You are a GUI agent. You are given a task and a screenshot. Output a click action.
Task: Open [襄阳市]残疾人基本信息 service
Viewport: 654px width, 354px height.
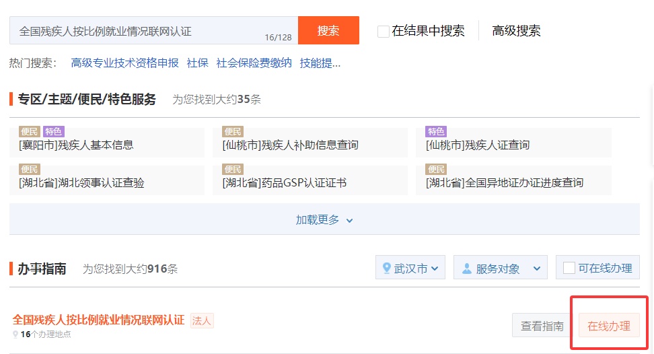click(x=76, y=145)
